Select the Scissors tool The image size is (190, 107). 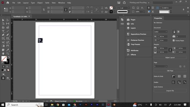coord(3,42)
